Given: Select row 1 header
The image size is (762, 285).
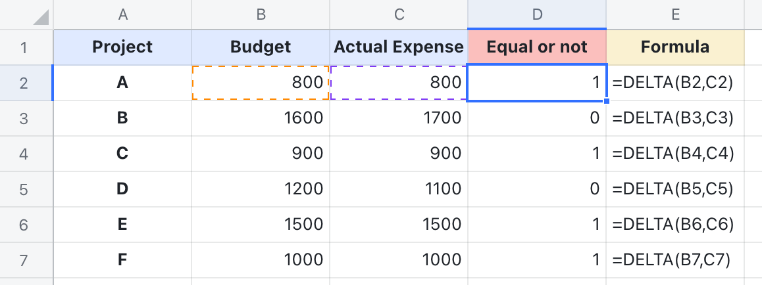Looking at the screenshot, I should [25, 47].
